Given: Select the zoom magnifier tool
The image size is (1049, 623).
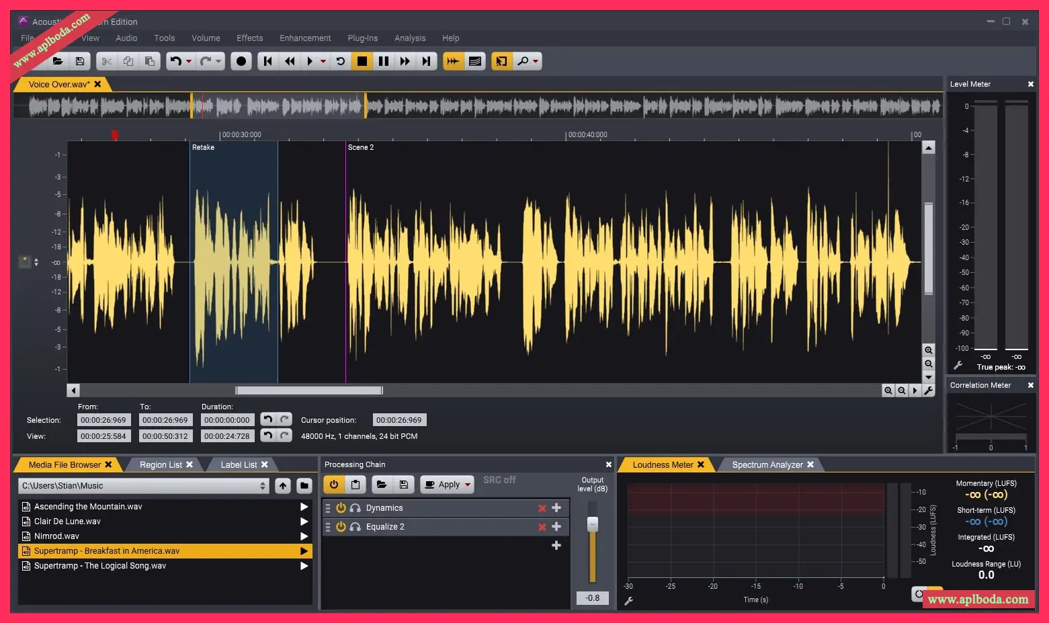Looking at the screenshot, I should [x=522, y=61].
